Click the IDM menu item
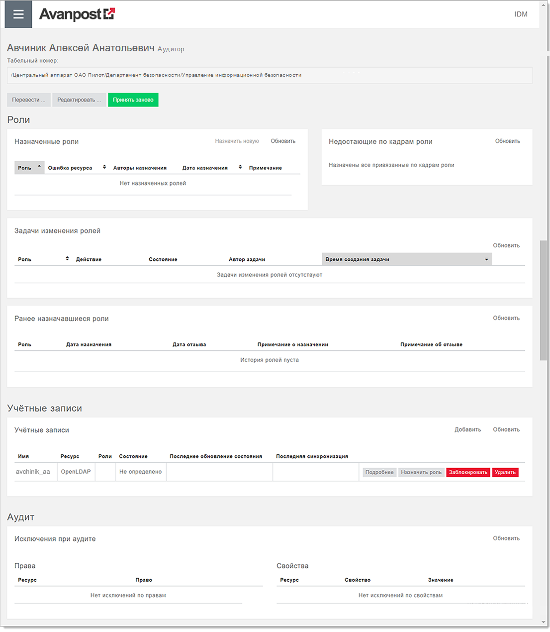550x632 pixels. 521,14
